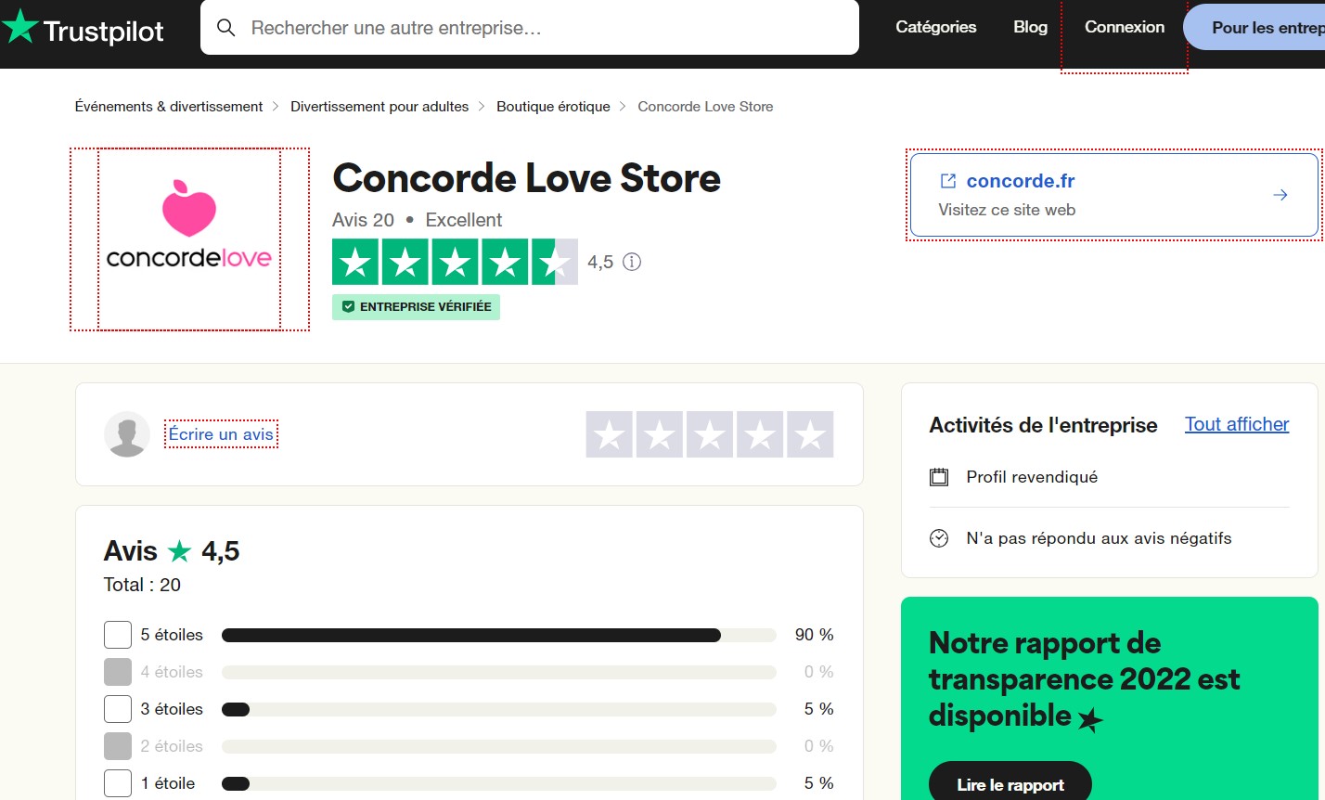Click the Concorde Love Store heading
The width and height of the screenshot is (1325, 800).
(526, 177)
